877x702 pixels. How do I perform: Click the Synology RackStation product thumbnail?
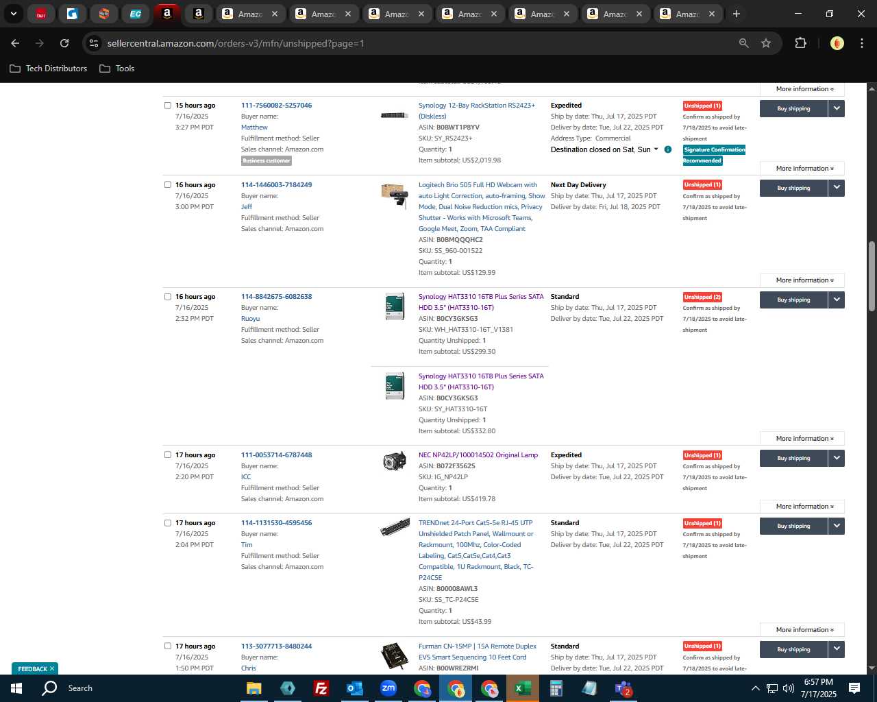coord(395,115)
